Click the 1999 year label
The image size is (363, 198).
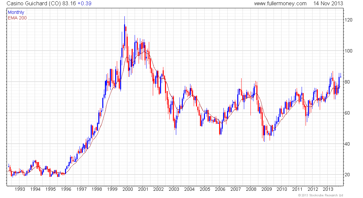click(x=112, y=189)
